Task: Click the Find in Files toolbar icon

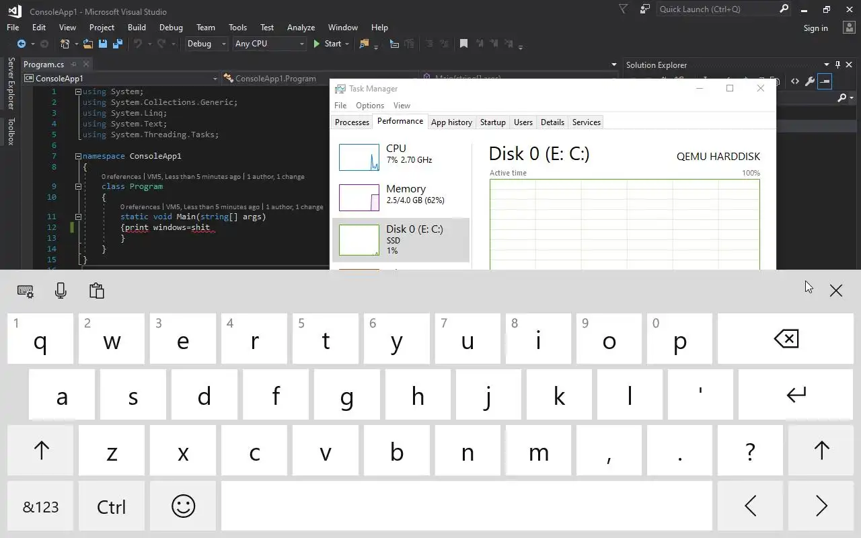Action: point(364,44)
